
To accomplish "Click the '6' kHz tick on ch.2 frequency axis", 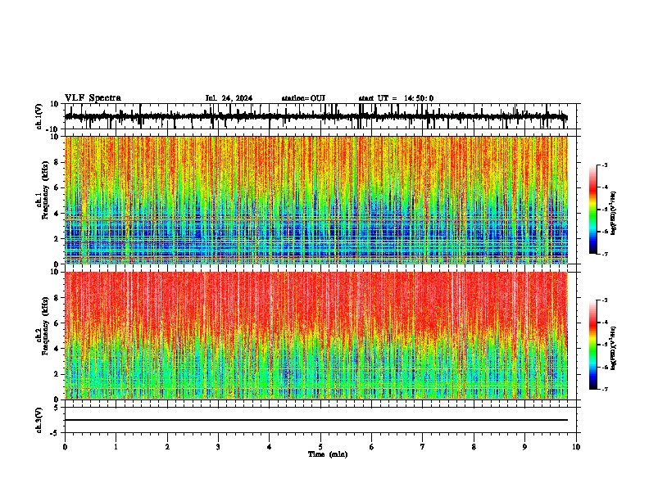I will pyautogui.click(x=57, y=323).
